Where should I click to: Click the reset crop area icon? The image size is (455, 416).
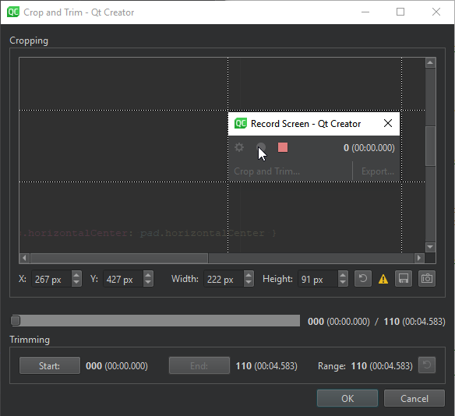pos(363,279)
